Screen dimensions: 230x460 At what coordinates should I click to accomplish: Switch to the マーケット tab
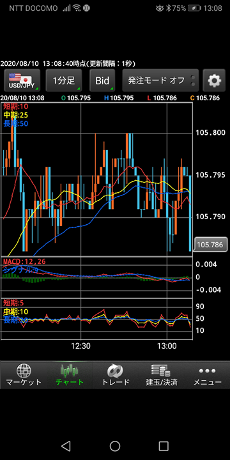coord(24,375)
